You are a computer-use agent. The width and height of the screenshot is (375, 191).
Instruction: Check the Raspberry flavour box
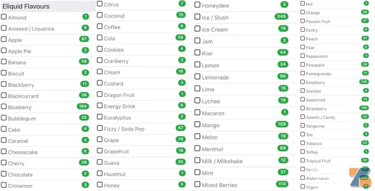[302, 82]
